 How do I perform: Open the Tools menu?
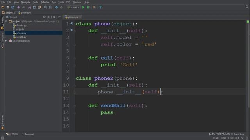pos(61,2)
